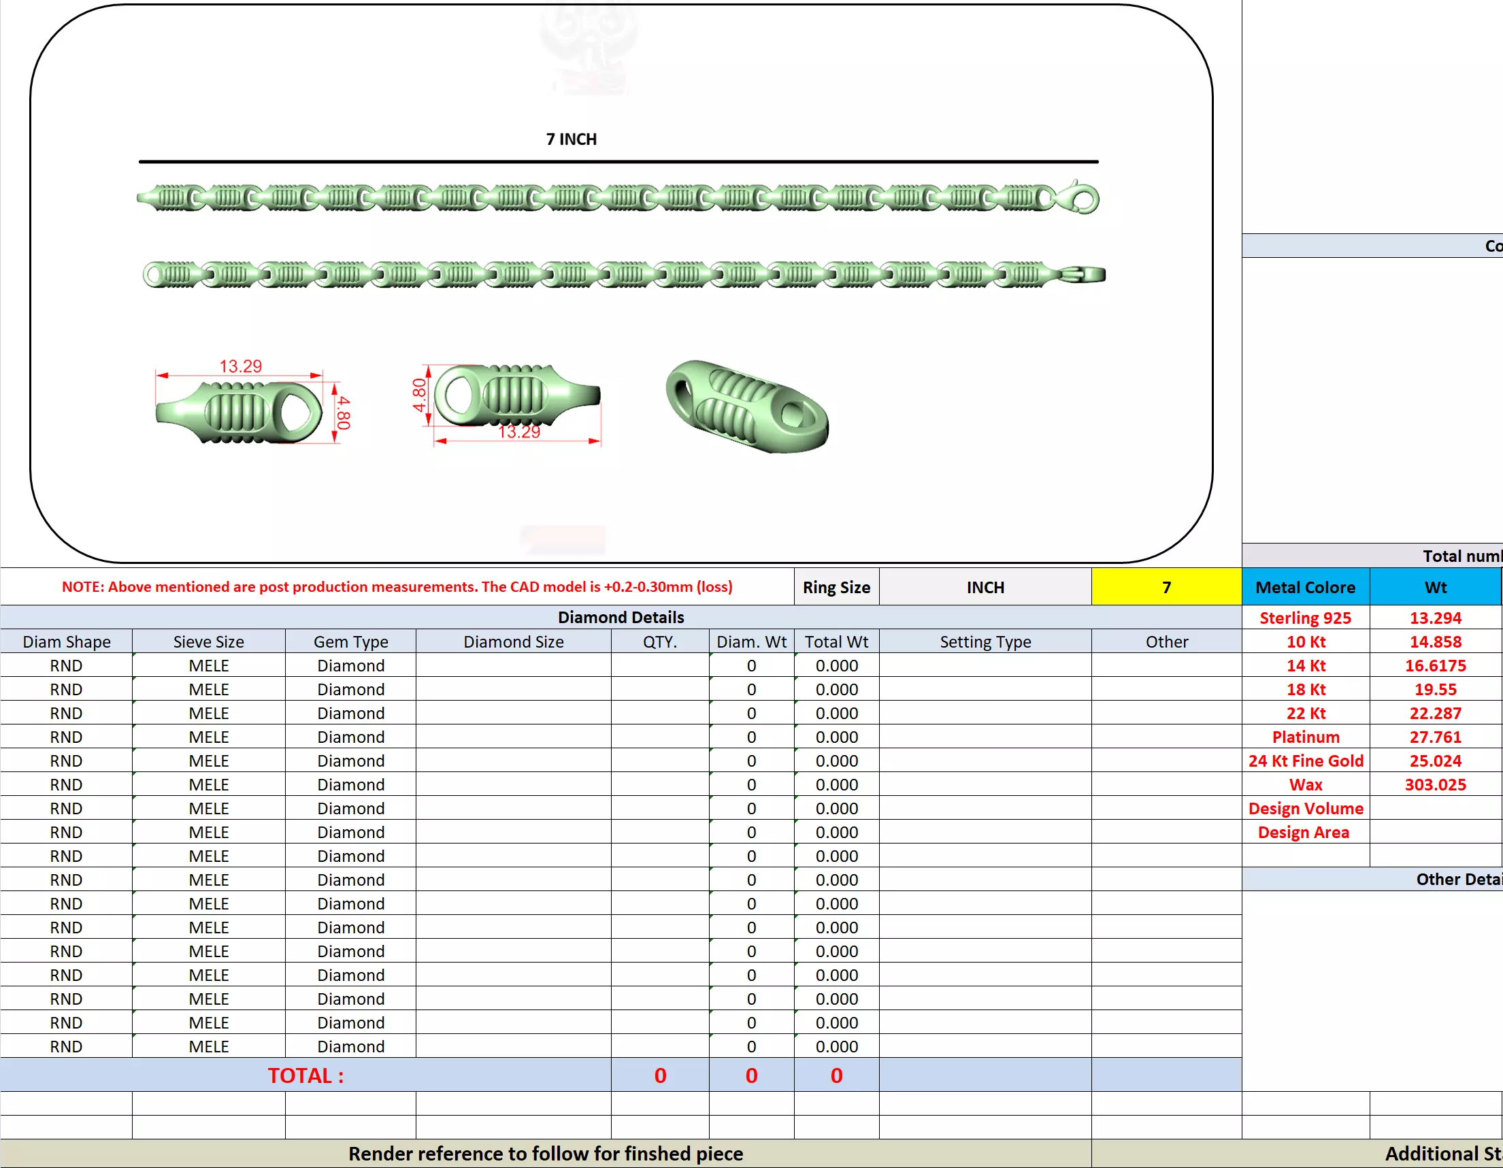Select the isometric 3D link render thumbnail
The image size is (1503, 1168).
(746, 406)
